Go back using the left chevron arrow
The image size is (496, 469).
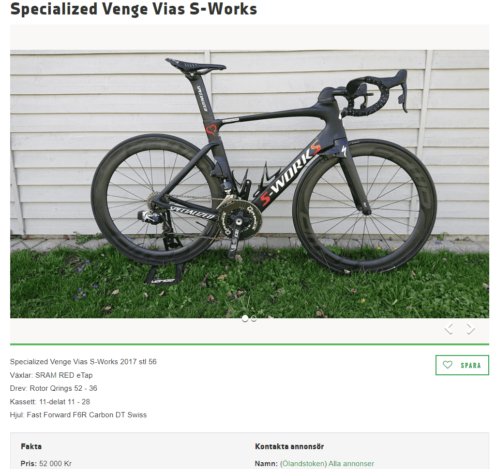coord(449,328)
